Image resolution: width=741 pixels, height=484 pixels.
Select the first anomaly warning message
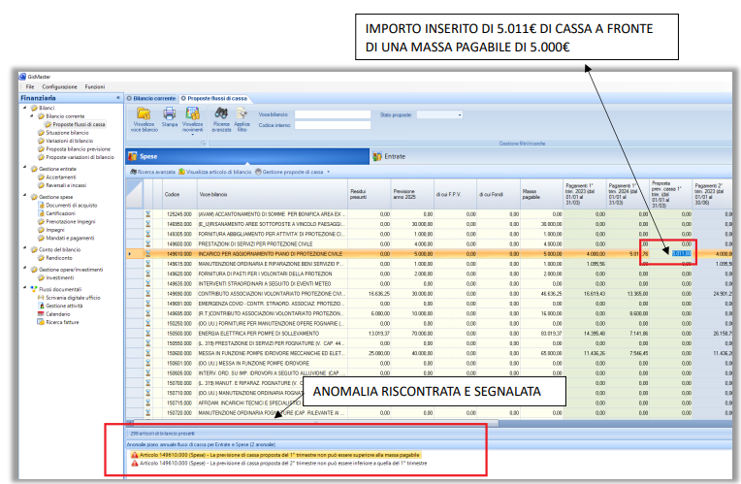click(281, 454)
